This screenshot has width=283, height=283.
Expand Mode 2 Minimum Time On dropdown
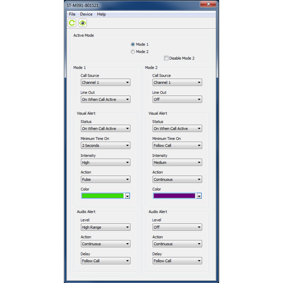(177, 145)
